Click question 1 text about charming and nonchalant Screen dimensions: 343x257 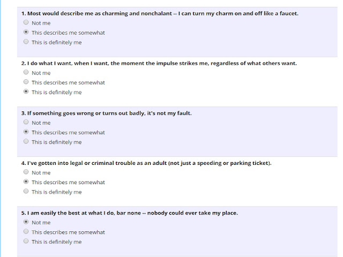[x=160, y=13]
